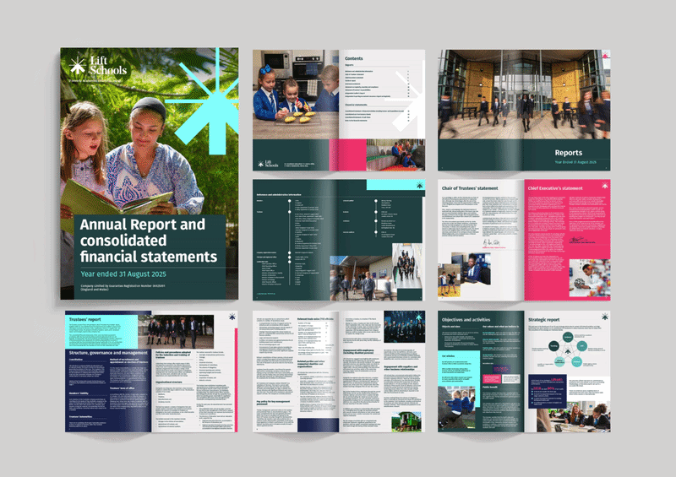
Task: Click the star logo on the Strategic report page
Action: click(605, 317)
